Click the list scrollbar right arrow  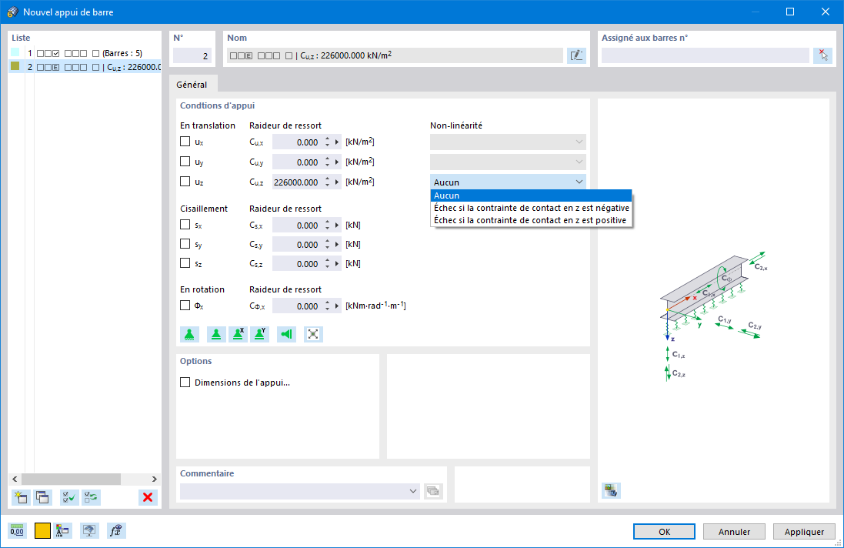coord(155,479)
